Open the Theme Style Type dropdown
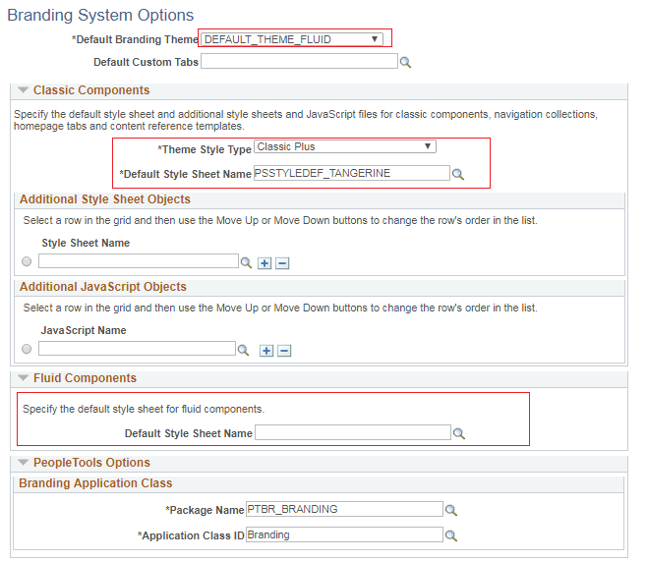This screenshot has width=648, height=561. [344, 147]
